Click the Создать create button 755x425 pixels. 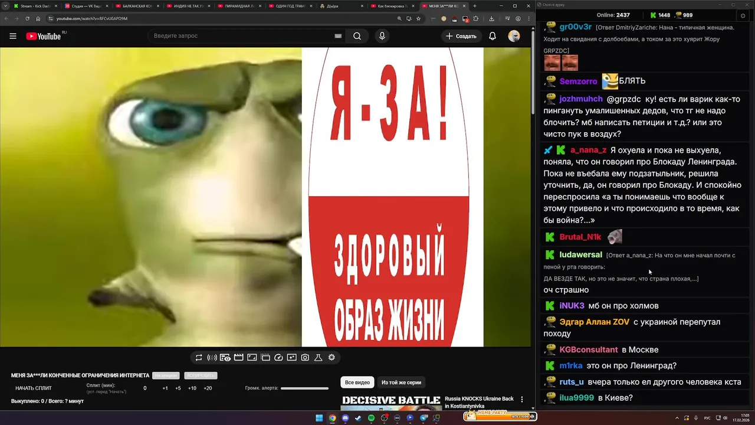(461, 36)
